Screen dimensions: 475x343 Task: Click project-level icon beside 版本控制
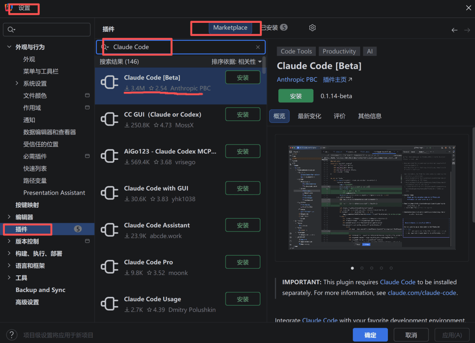(87, 241)
